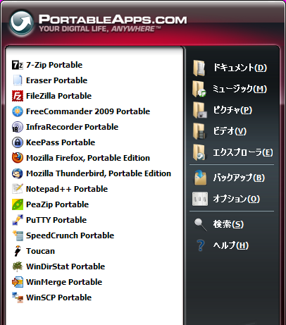Viewport: 286px width, 325px height.
Task: Click the blue question mark help icon
Action: tap(200, 245)
